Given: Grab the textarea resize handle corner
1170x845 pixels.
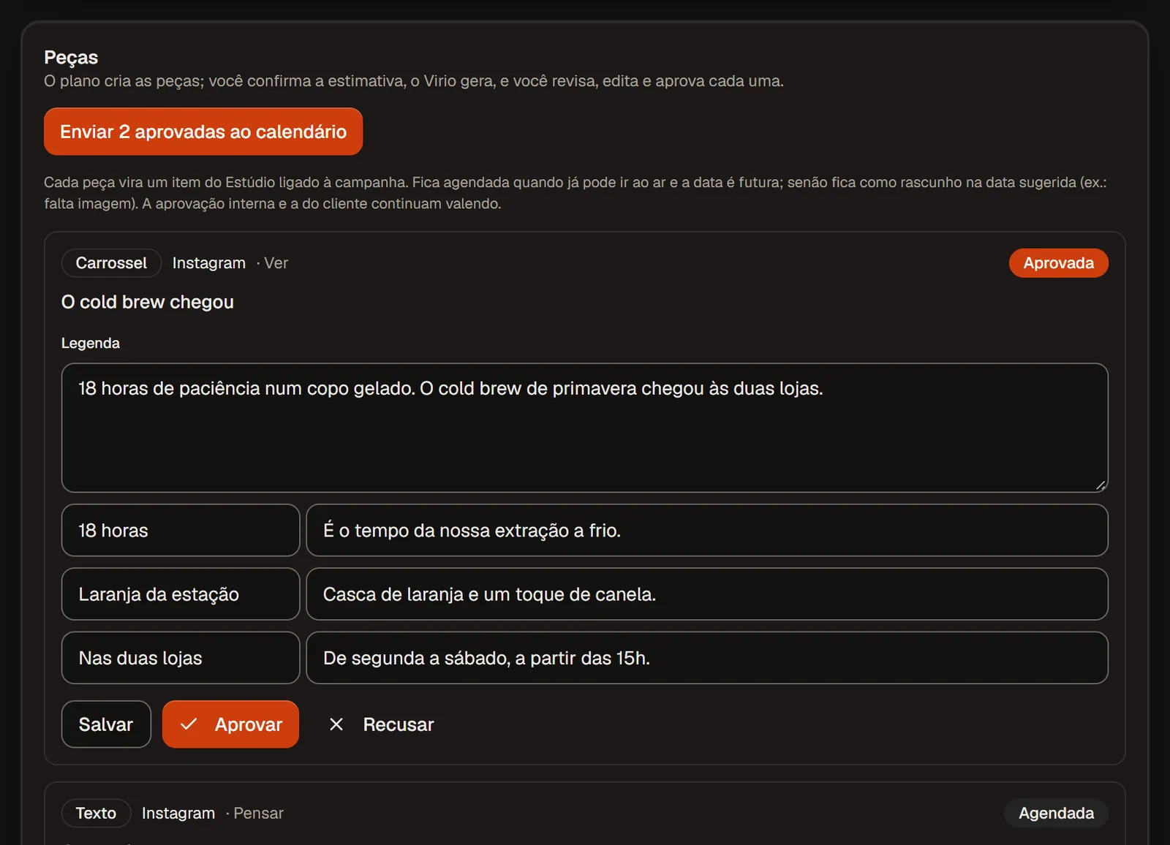Looking at the screenshot, I should click(1101, 485).
